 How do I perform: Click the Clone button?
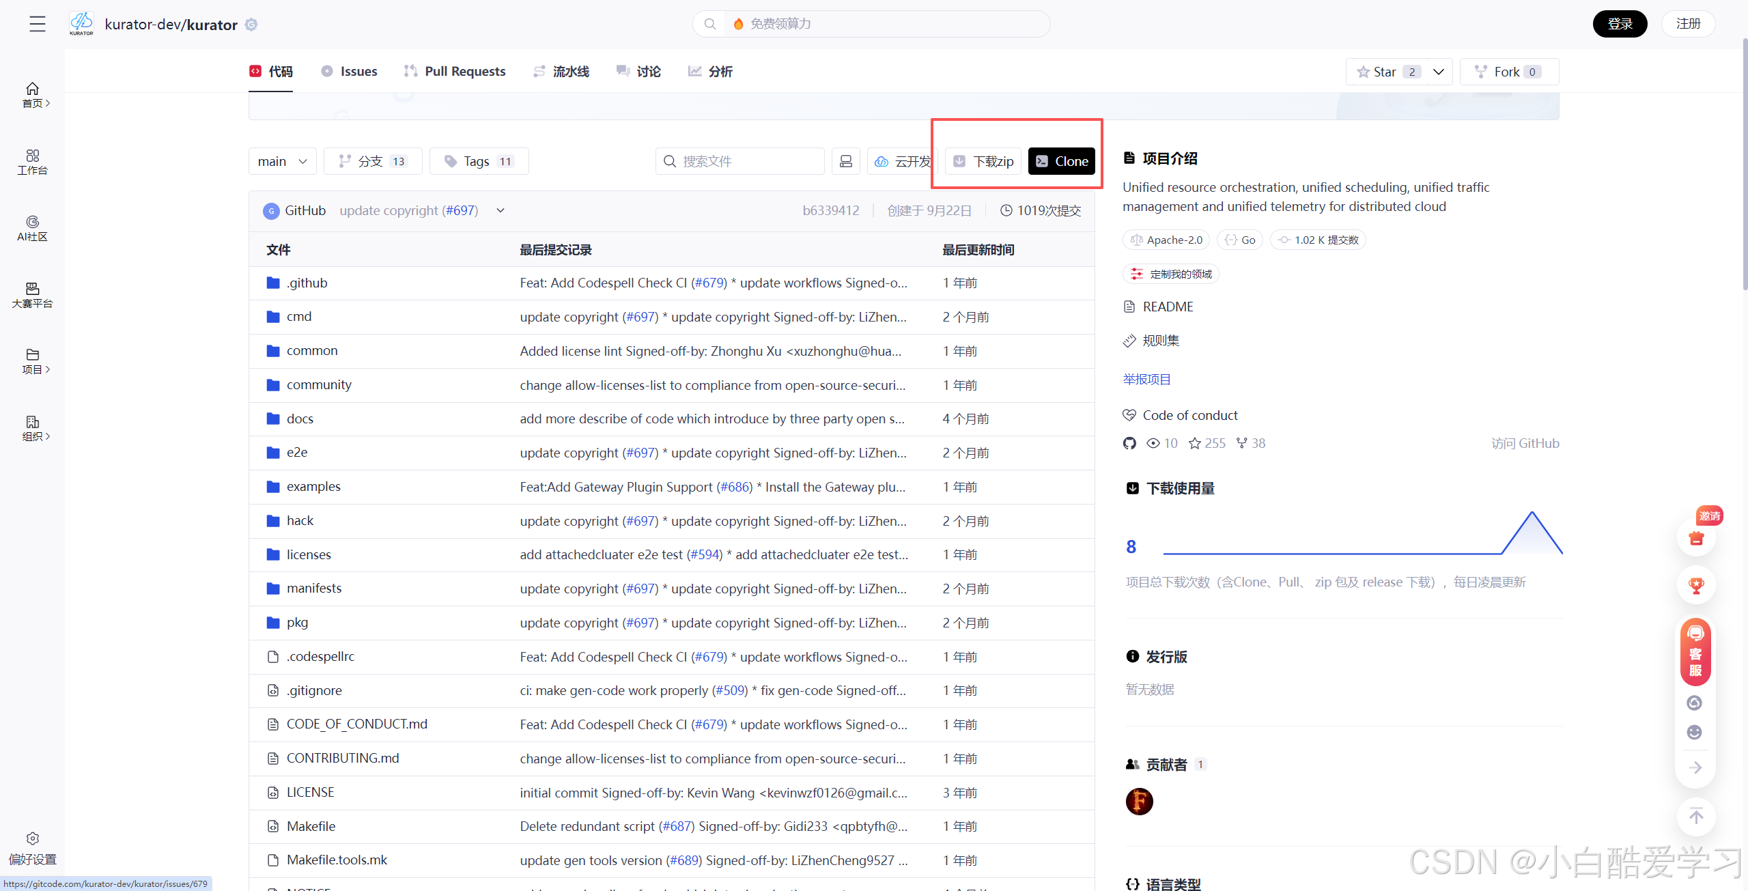pyautogui.click(x=1062, y=161)
